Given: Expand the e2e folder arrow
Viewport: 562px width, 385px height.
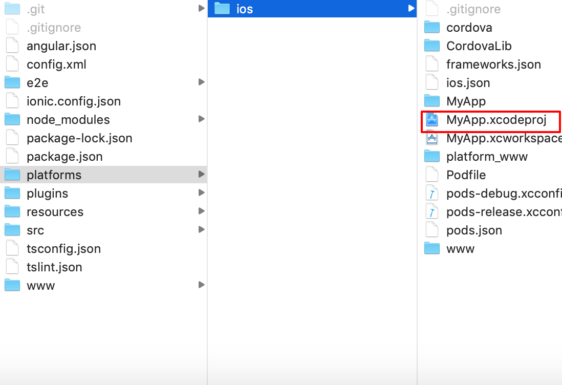Looking at the screenshot, I should click(202, 82).
